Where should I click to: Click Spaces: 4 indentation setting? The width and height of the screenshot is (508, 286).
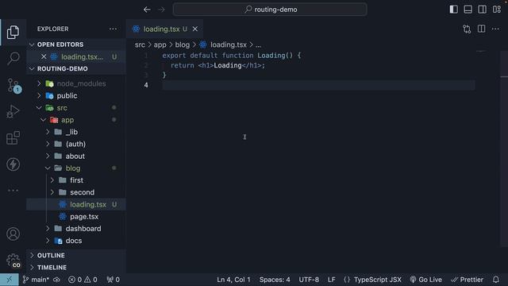click(275, 280)
